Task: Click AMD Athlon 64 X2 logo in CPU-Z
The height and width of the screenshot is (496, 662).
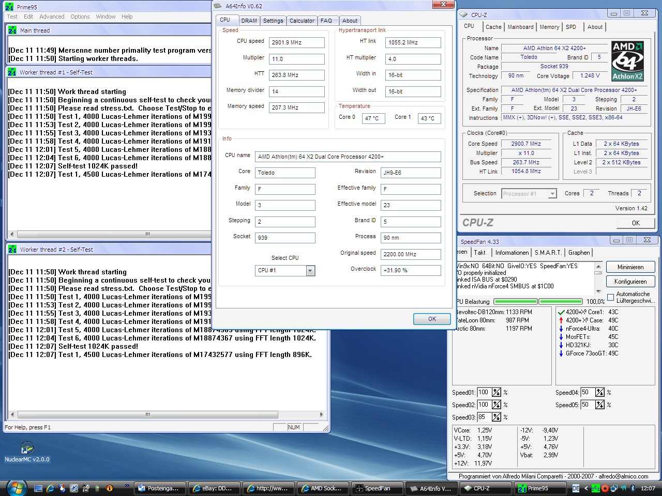Action: pyautogui.click(x=627, y=61)
